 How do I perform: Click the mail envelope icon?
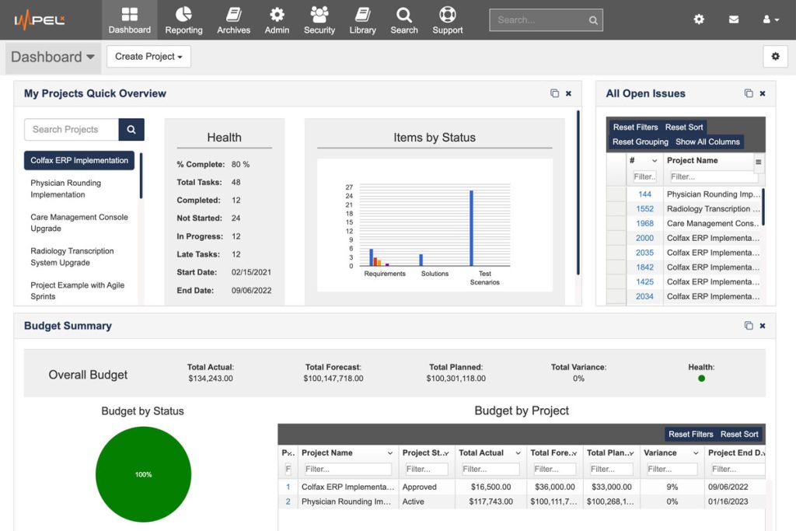[733, 19]
